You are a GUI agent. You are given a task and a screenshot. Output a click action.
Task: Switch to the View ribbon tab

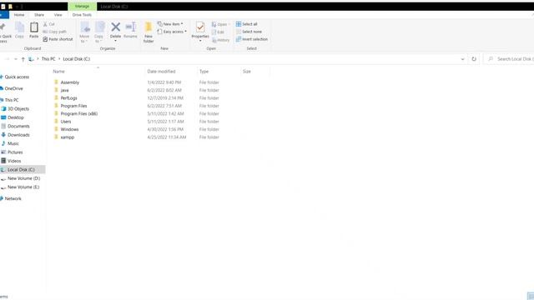click(58, 15)
